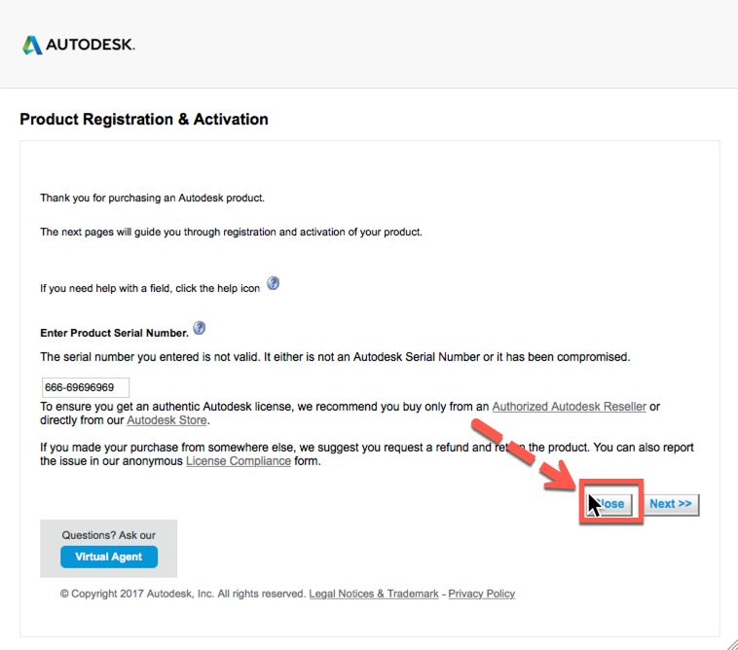738x650 pixels.
Task: Click the invalid serial number error message
Action: tap(335, 357)
